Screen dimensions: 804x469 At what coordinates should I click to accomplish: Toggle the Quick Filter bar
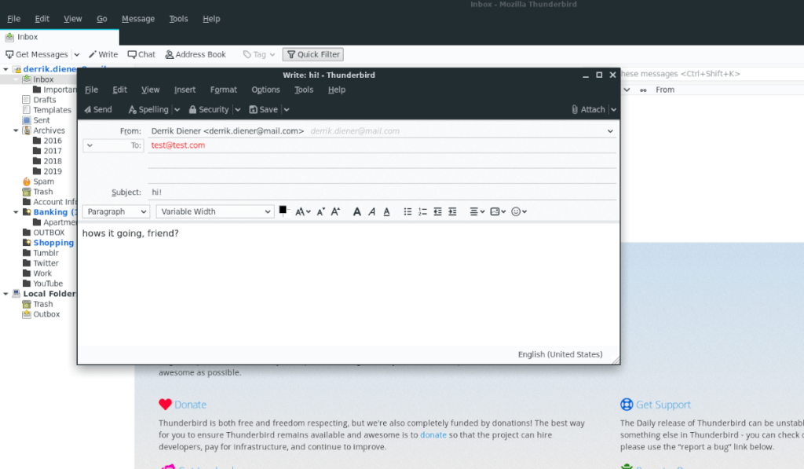(312, 53)
